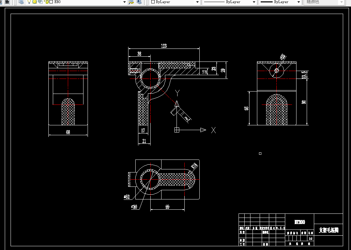Click the UCS X axis label

tap(214, 130)
